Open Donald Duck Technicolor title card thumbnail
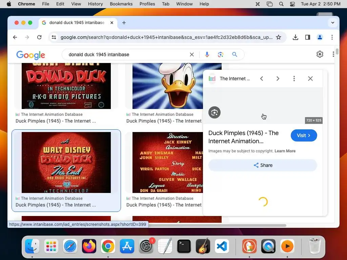Screen dimensions: 347x260 (x=66, y=86)
